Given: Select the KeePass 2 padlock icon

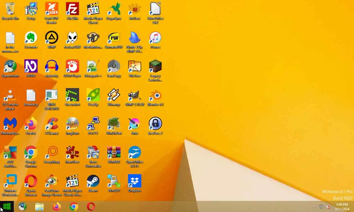Looking at the screenshot, I should (155, 124).
